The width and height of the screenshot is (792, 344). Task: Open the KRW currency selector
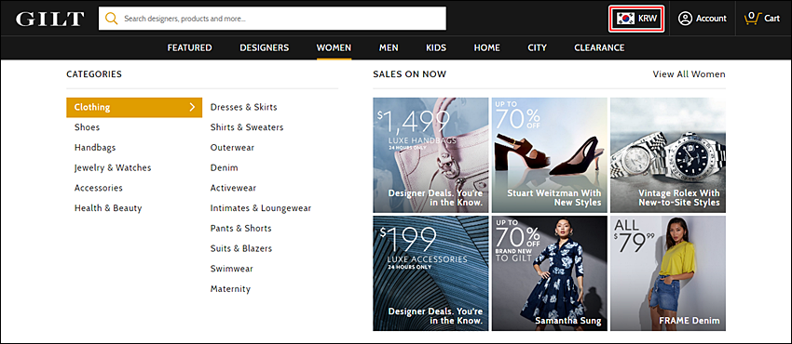[635, 19]
